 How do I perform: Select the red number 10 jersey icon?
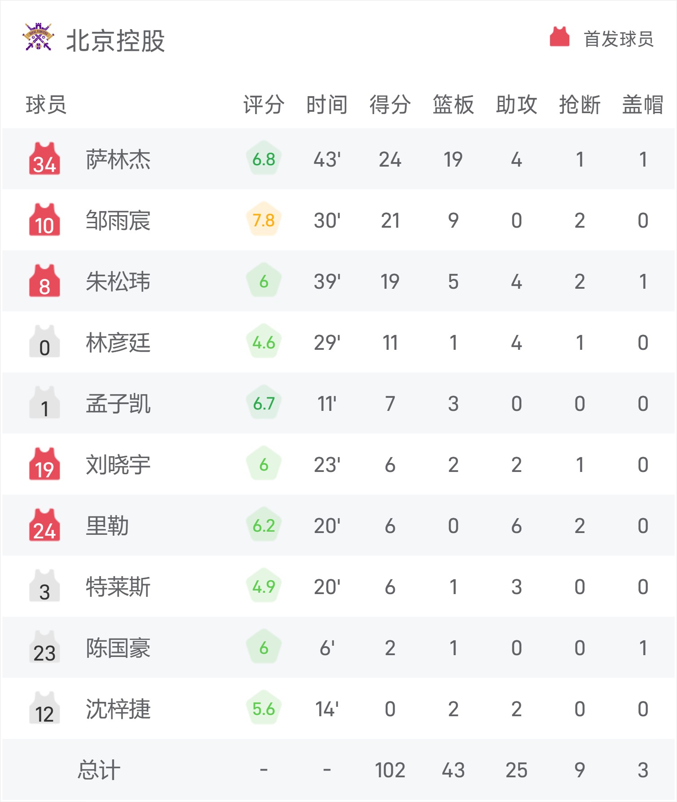(x=44, y=220)
